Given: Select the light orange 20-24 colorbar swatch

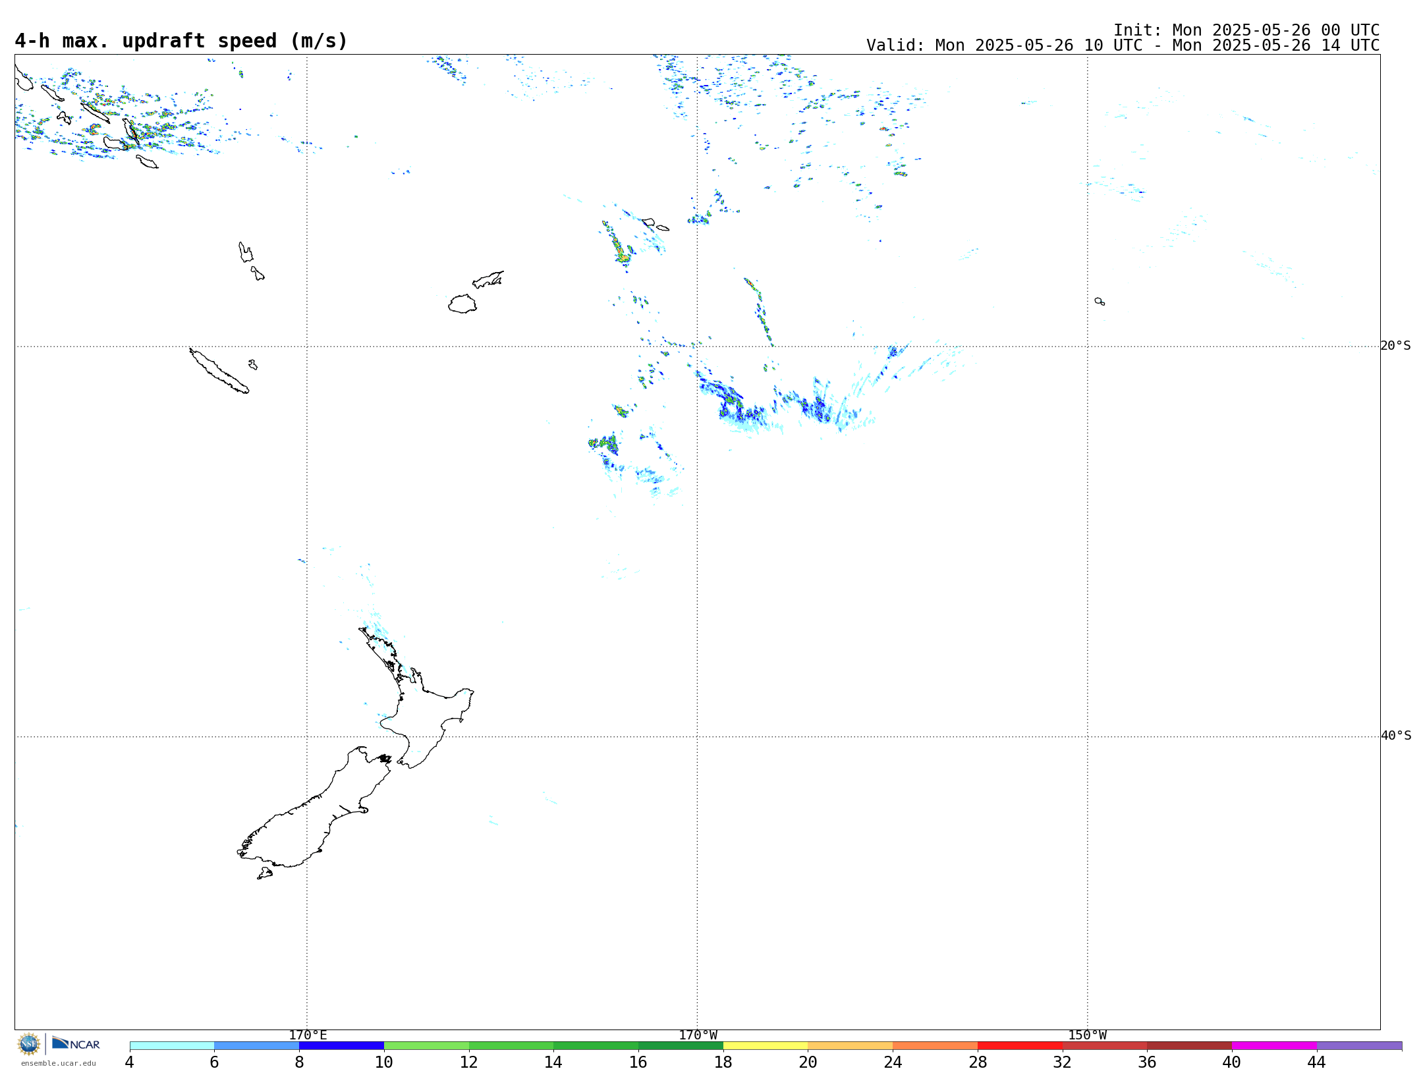Looking at the screenshot, I should pyautogui.click(x=851, y=1045).
